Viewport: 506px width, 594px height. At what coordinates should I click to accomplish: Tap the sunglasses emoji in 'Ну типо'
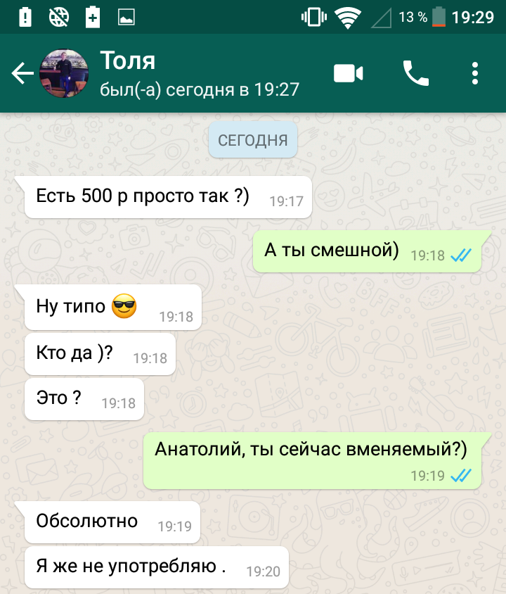[x=124, y=305]
